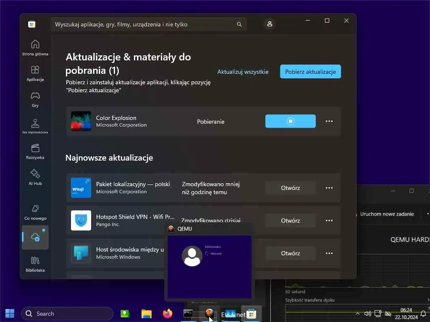Click Pakiet lokalizacyjny — polski title

pos(133,184)
